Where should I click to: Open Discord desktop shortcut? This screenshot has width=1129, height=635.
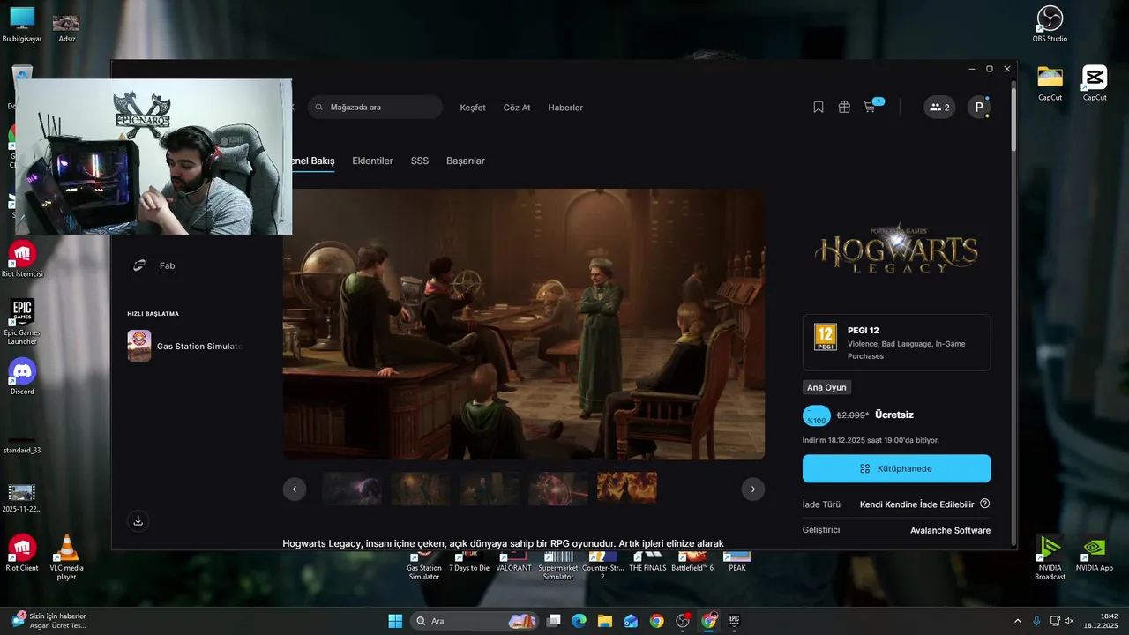pos(22,377)
